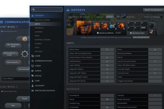The width and height of the screenshot is (164, 109).
Task: Click the C item slot
Action: (x=144, y=23)
